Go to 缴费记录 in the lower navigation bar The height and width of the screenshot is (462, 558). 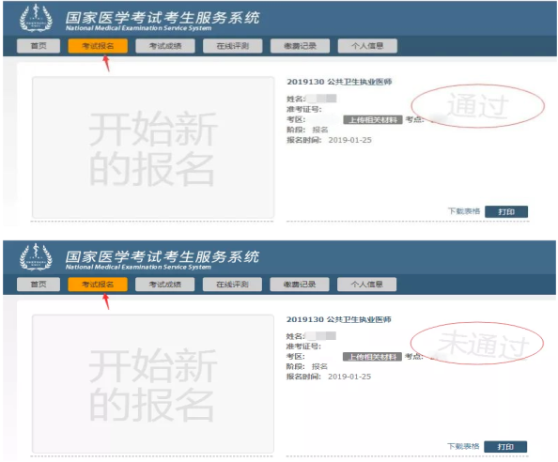[300, 285]
